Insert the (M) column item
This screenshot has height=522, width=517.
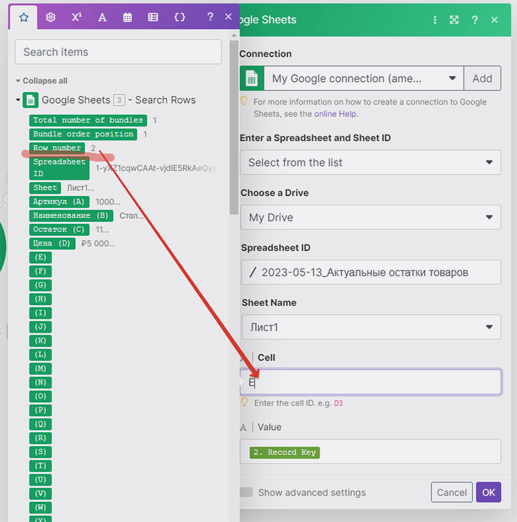[x=40, y=369]
